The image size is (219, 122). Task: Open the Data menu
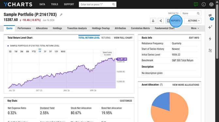42,4
